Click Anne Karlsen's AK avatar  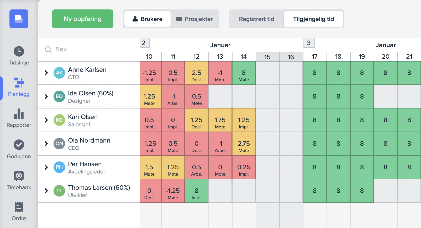pyautogui.click(x=59, y=73)
